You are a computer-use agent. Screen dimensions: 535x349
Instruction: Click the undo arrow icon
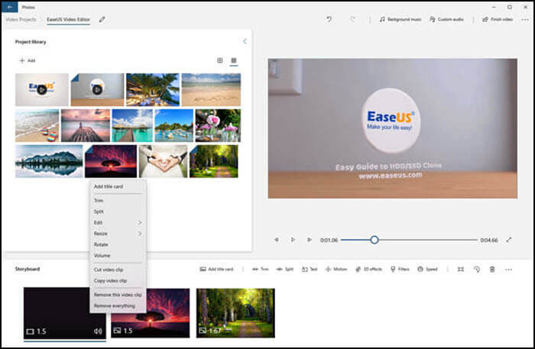327,18
